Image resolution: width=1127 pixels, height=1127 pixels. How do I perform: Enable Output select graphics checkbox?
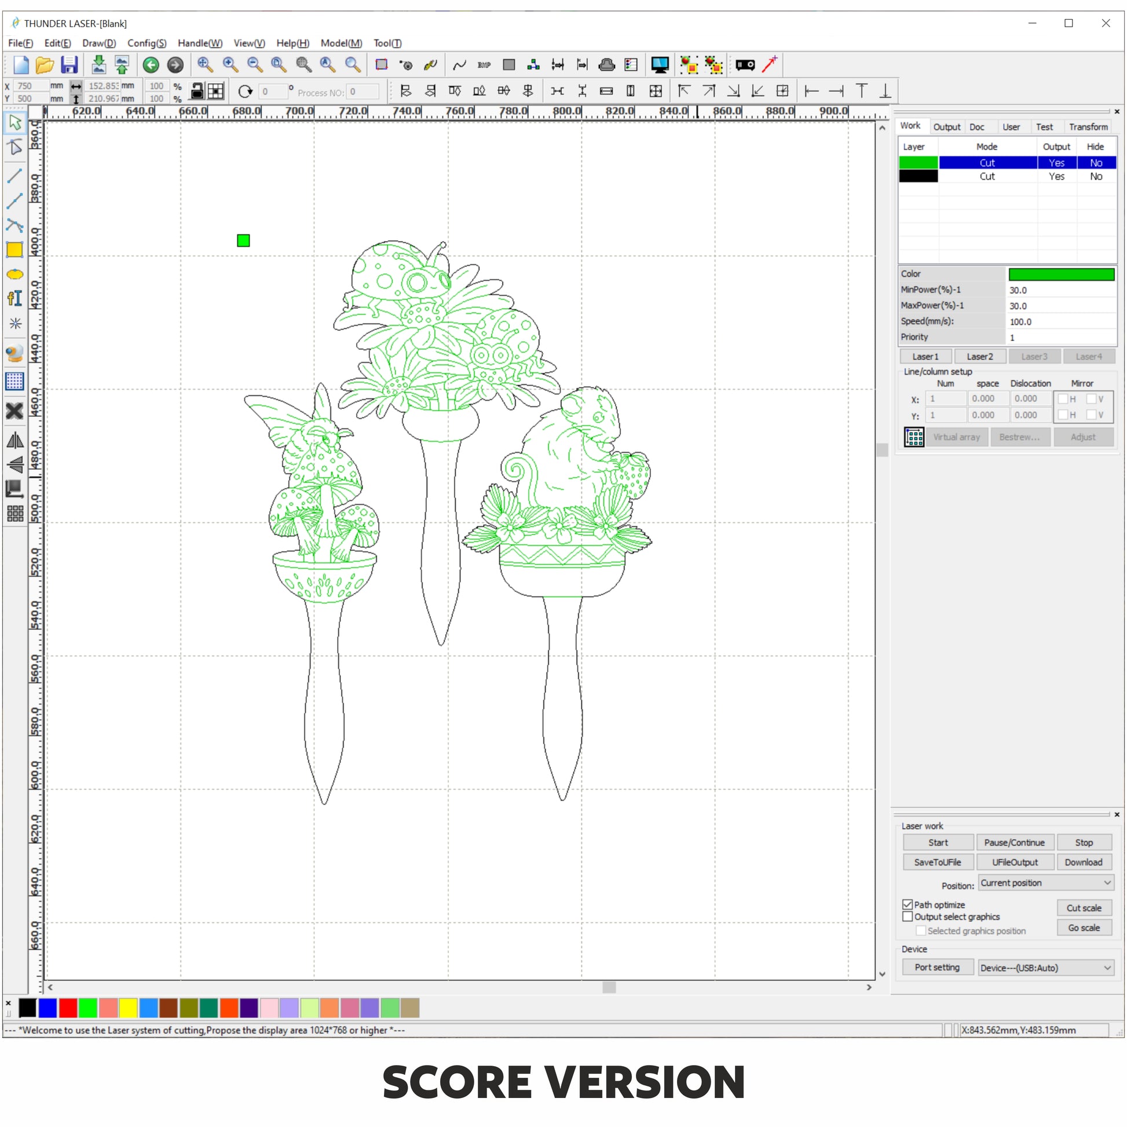click(x=907, y=916)
